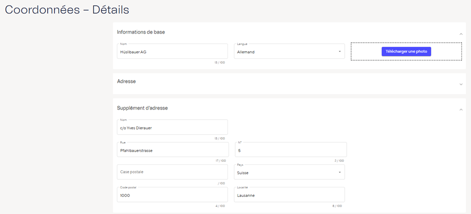
Task: Click the Informations de base section header
Action: click(x=141, y=32)
